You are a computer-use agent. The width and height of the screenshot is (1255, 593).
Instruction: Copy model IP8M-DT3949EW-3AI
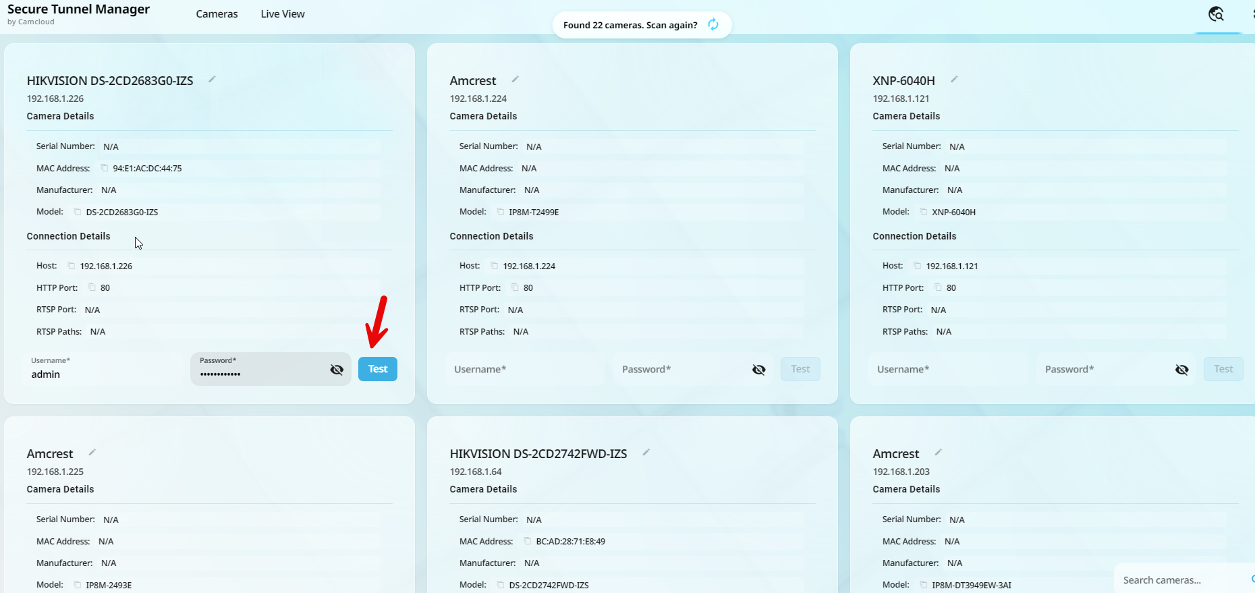pos(924,585)
